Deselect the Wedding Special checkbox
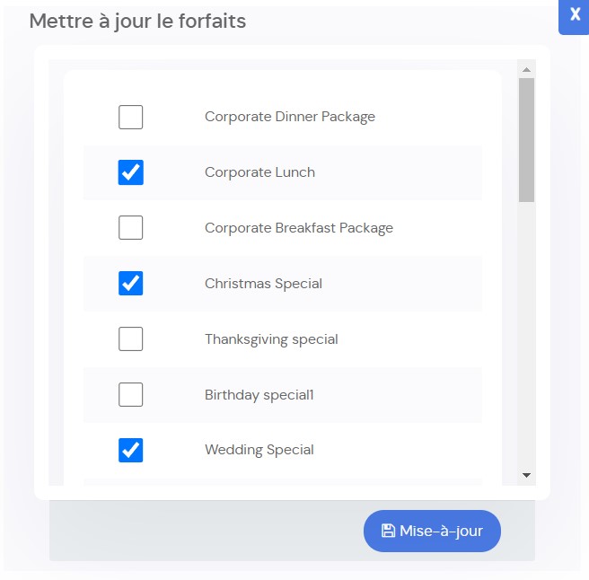 point(131,450)
